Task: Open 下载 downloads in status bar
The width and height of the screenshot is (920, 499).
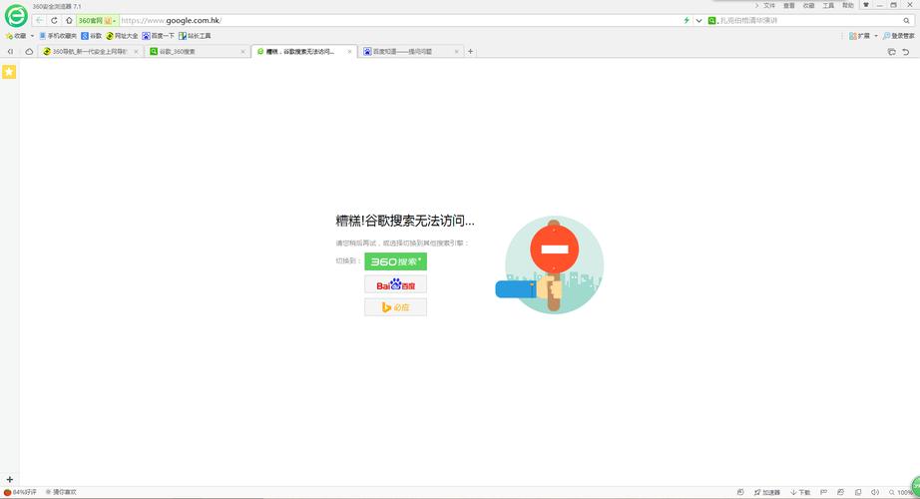Action: point(800,492)
